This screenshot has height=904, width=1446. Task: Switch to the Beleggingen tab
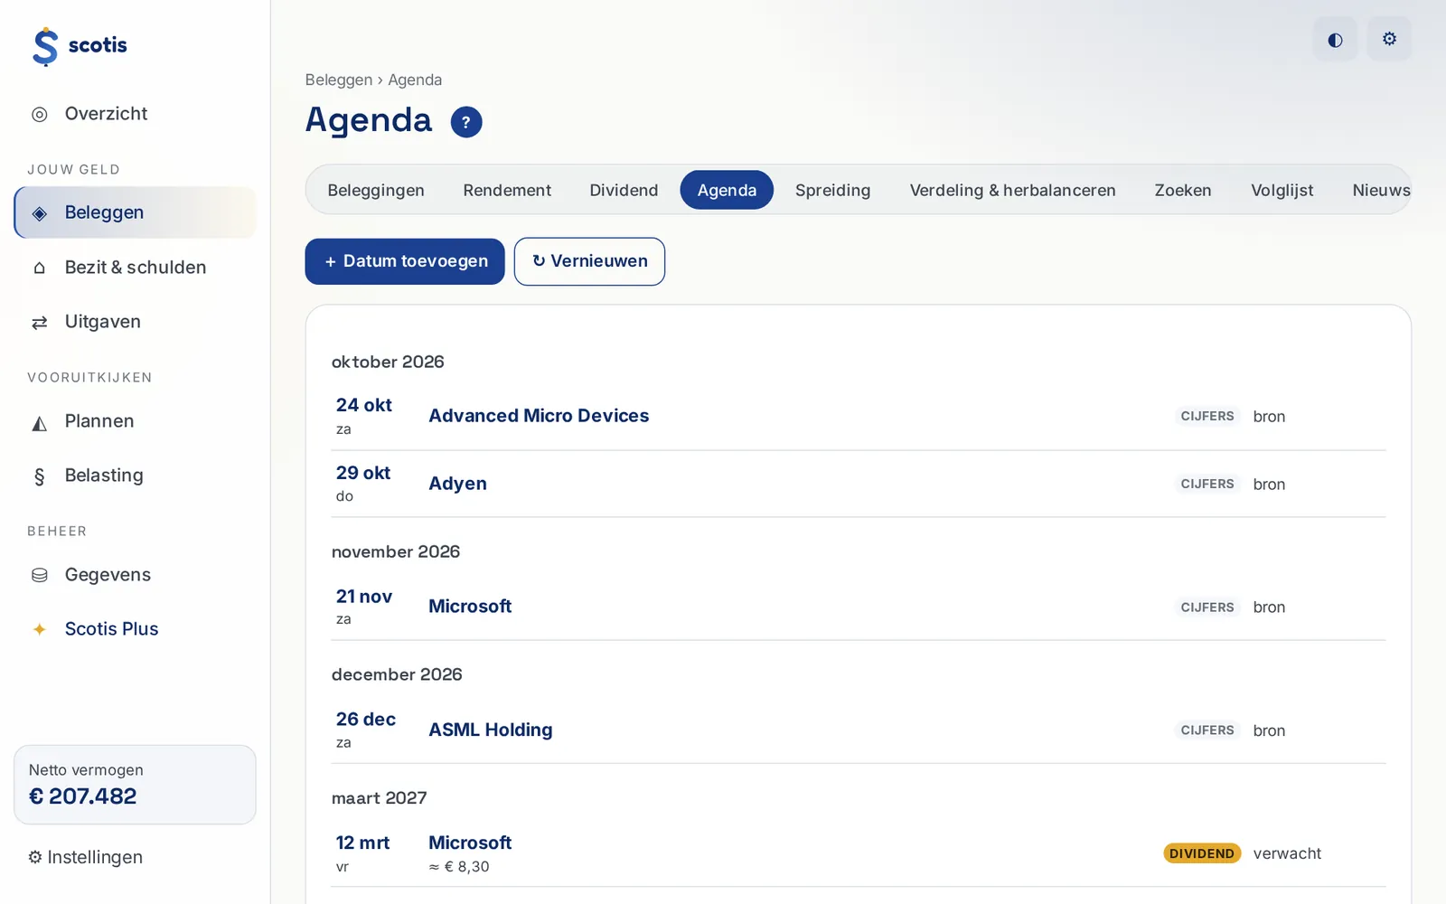tap(376, 190)
